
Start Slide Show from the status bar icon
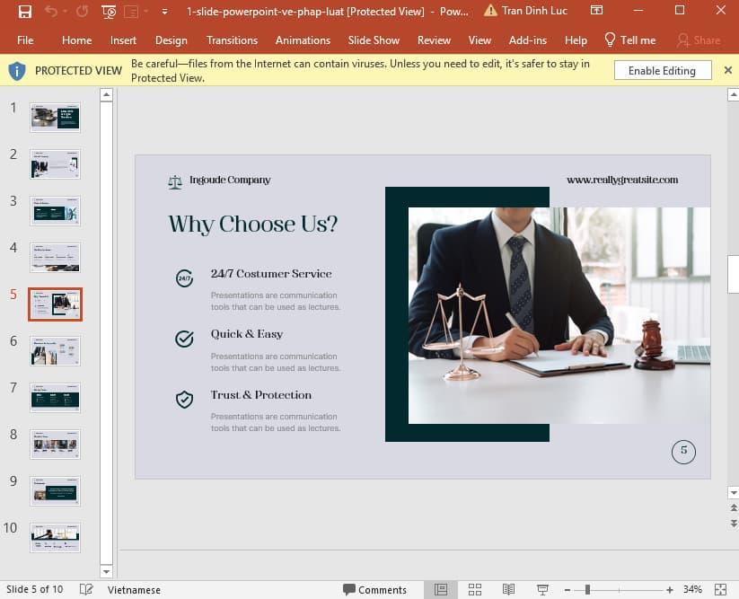click(x=542, y=589)
